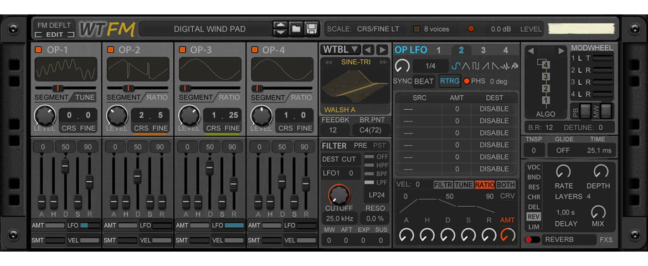The width and height of the screenshot is (648, 266).
Task: Click the SINE-TRI wavetable 3D display
Action: coord(356,86)
